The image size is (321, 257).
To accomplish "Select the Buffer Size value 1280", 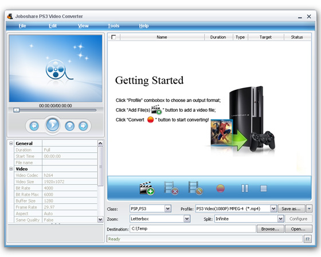I will tap(69, 201).
